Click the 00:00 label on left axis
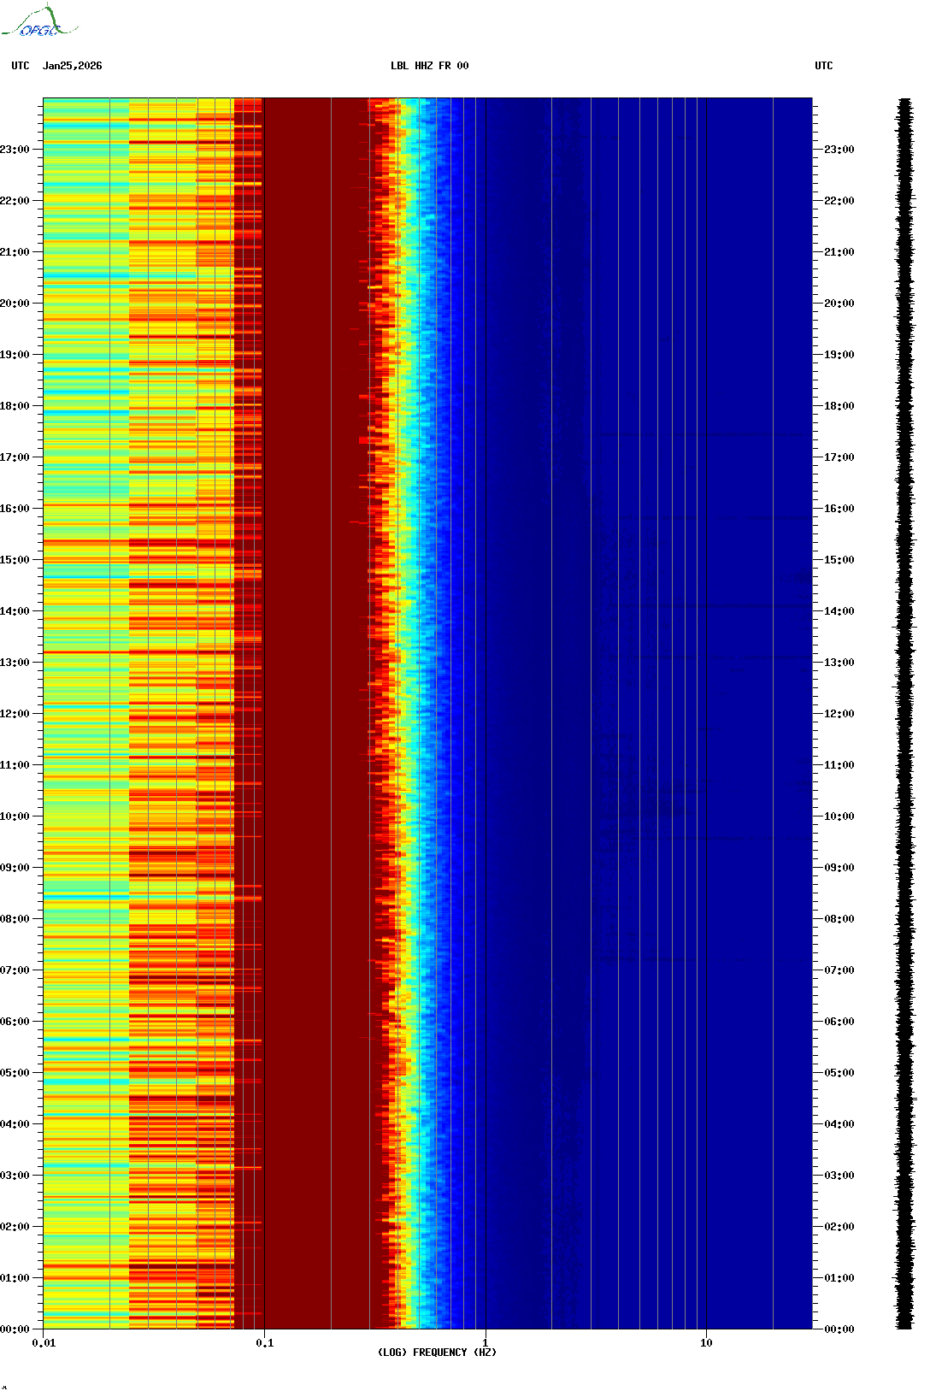Image resolution: width=942 pixels, height=1397 pixels. [15, 1329]
